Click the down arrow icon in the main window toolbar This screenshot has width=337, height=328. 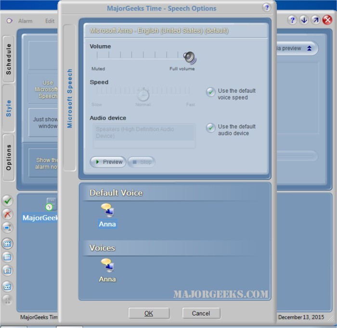point(304,20)
